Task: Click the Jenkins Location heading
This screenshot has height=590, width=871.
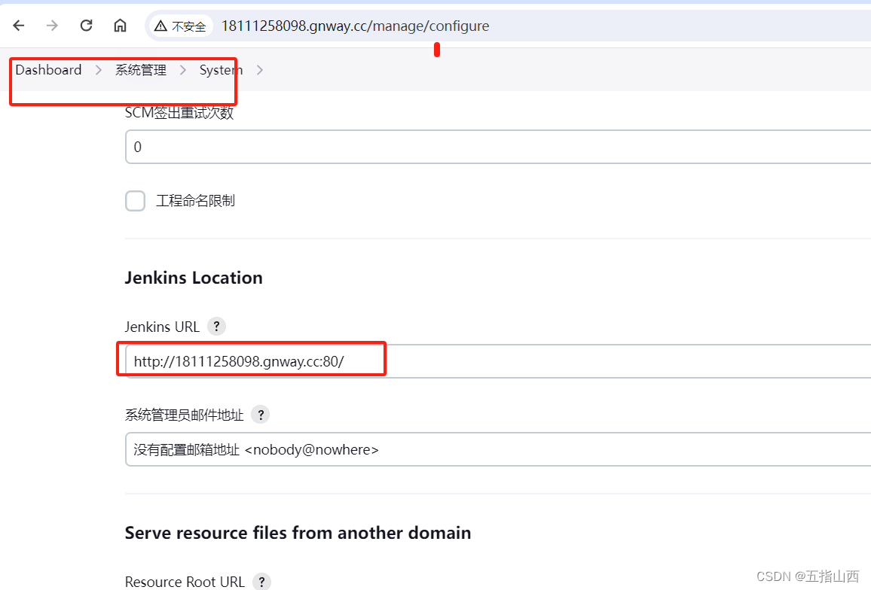Action: click(194, 278)
